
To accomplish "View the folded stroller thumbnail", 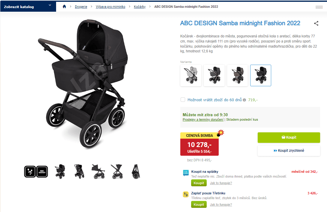I will 136,171.
